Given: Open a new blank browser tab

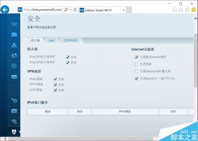Looking at the screenshot, I should (129, 10).
